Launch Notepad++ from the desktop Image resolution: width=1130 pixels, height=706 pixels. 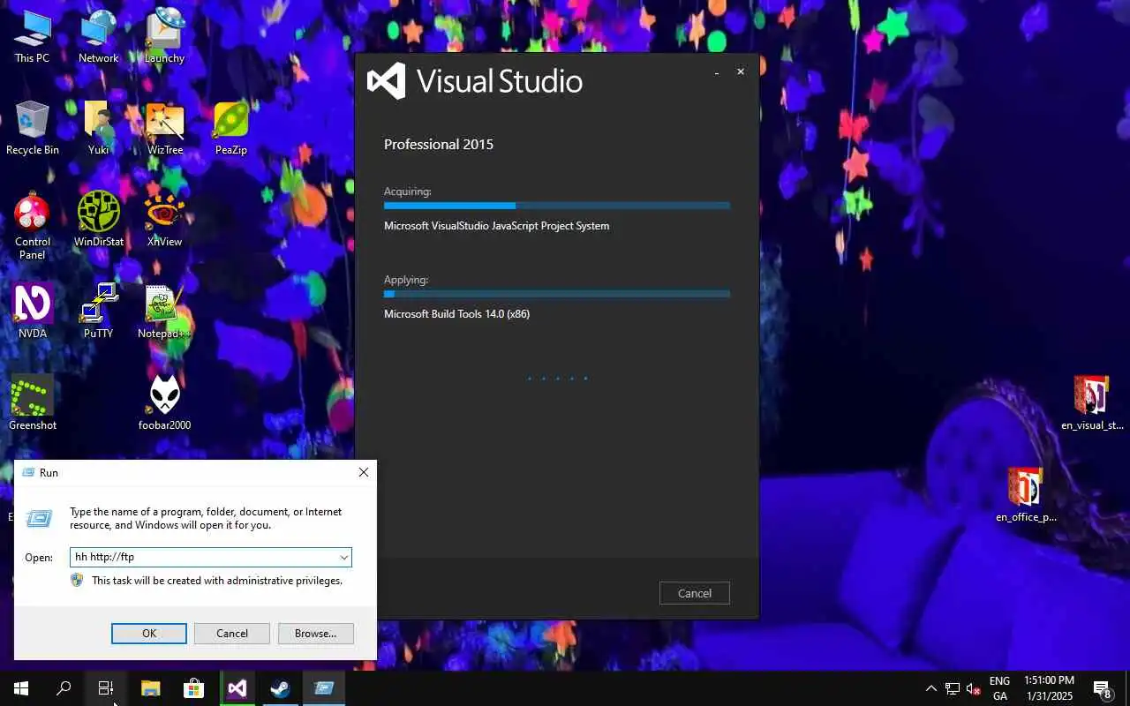point(164,312)
